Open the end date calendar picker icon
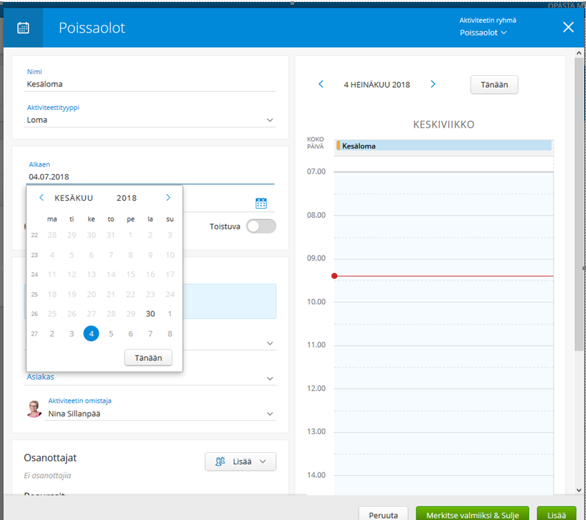Image resolution: width=586 pixels, height=520 pixels. 261,203
